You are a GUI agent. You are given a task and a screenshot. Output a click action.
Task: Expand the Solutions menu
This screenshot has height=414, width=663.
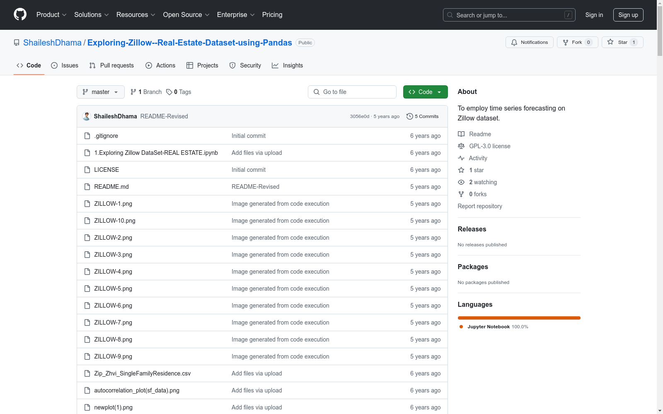pos(92,15)
